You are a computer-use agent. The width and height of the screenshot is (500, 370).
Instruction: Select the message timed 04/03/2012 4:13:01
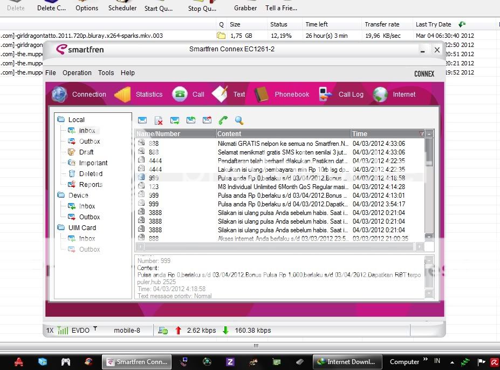coord(280,196)
